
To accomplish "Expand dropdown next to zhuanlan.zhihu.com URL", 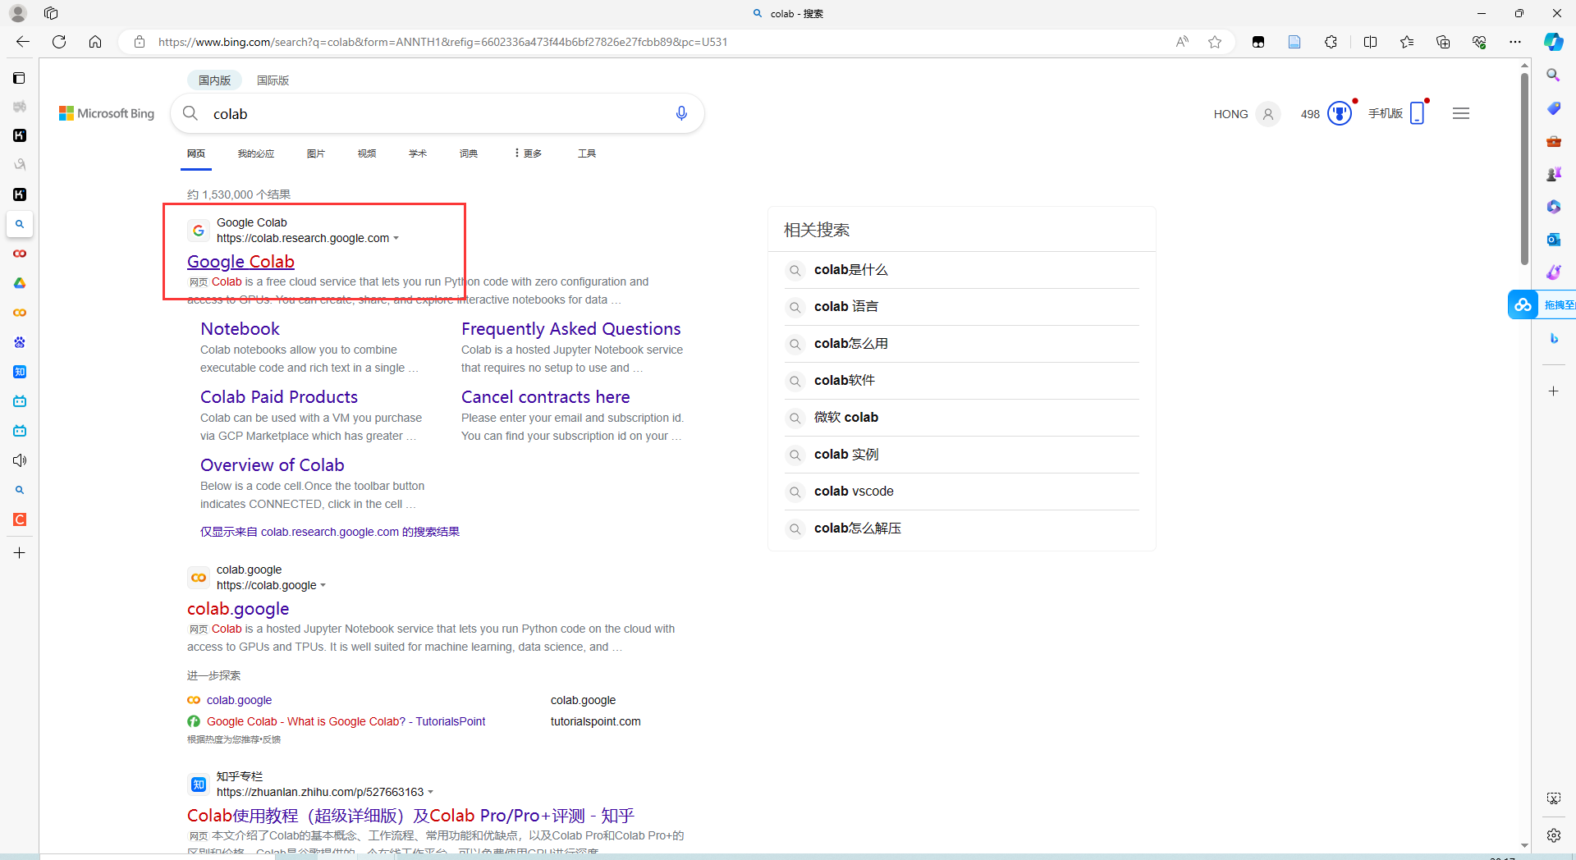I will click(x=431, y=793).
